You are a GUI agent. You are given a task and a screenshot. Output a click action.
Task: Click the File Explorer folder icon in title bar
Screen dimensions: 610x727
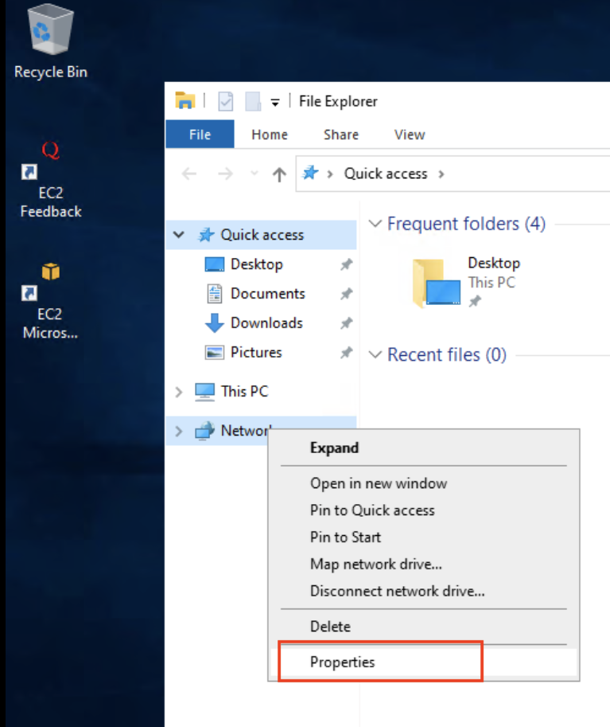tap(185, 100)
